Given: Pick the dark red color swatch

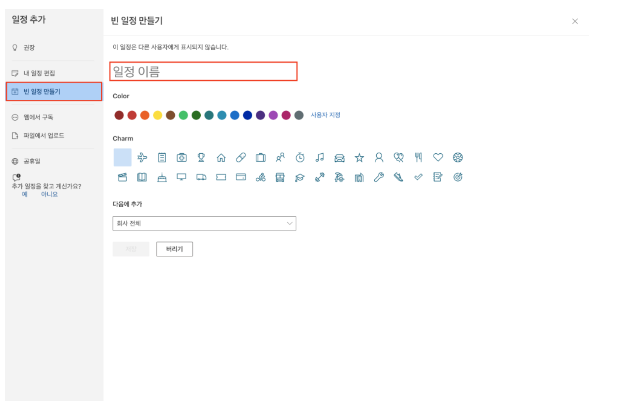Looking at the screenshot, I should [x=119, y=116].
